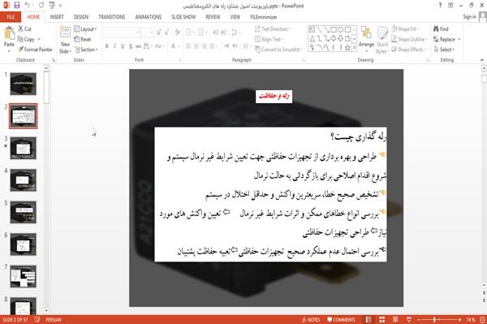This screenshot has width=487, height=324.
Task: Apply Italic formatting
Action: coord(114,46)
